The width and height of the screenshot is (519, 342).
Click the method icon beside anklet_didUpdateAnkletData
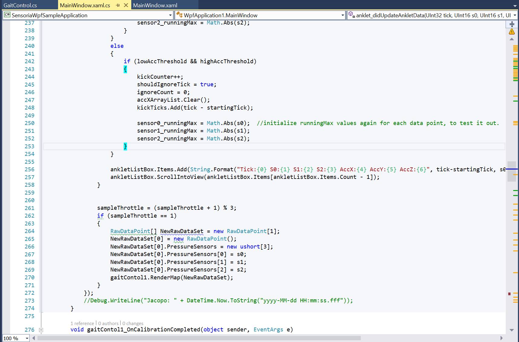click(x=351, y=15)
